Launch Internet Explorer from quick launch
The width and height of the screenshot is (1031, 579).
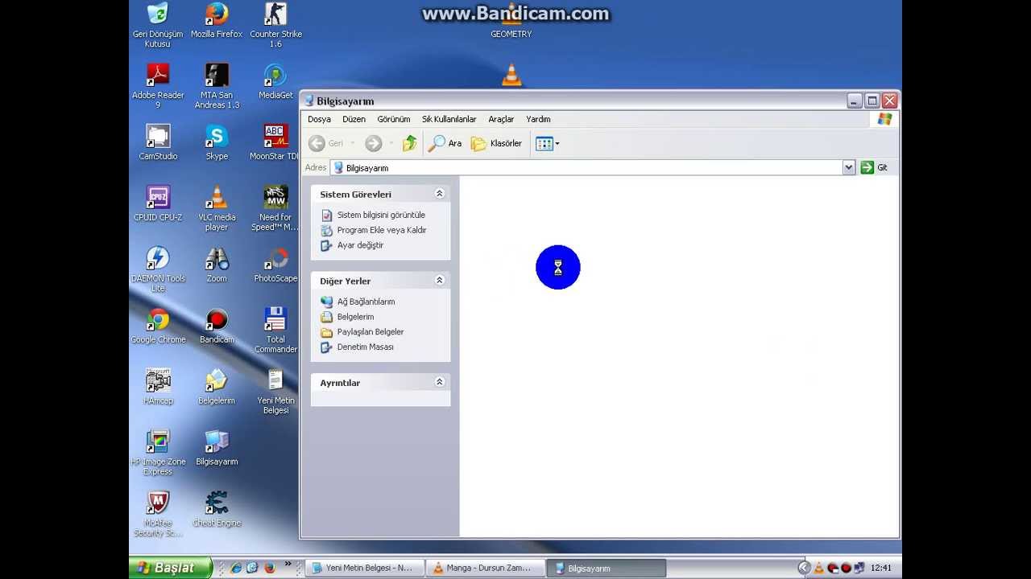236,568
